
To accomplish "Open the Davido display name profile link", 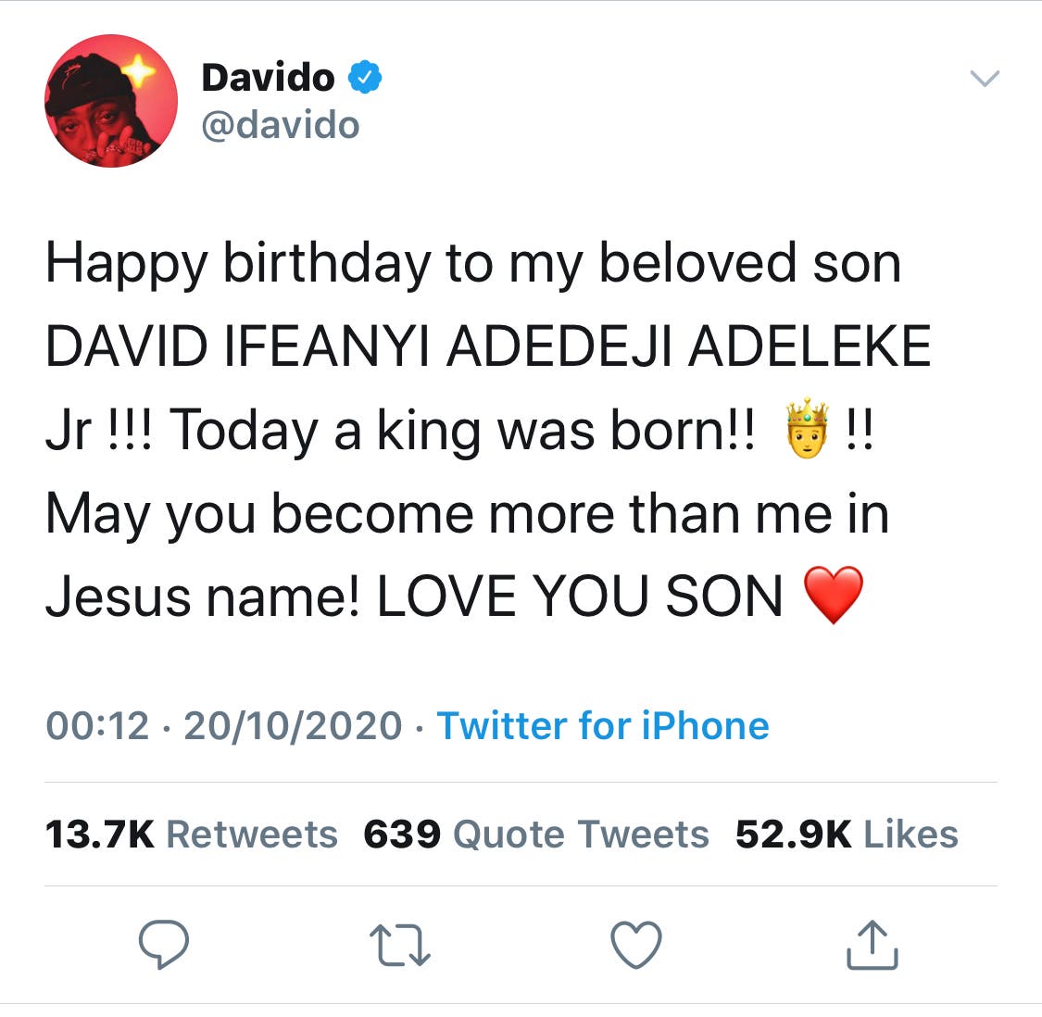I will pos(267,78).
